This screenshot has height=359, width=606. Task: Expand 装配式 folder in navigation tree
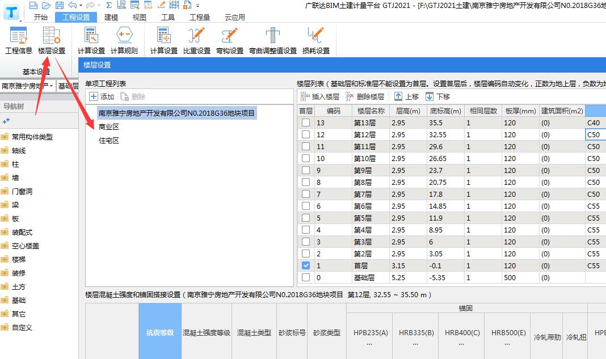coord(5,233)
